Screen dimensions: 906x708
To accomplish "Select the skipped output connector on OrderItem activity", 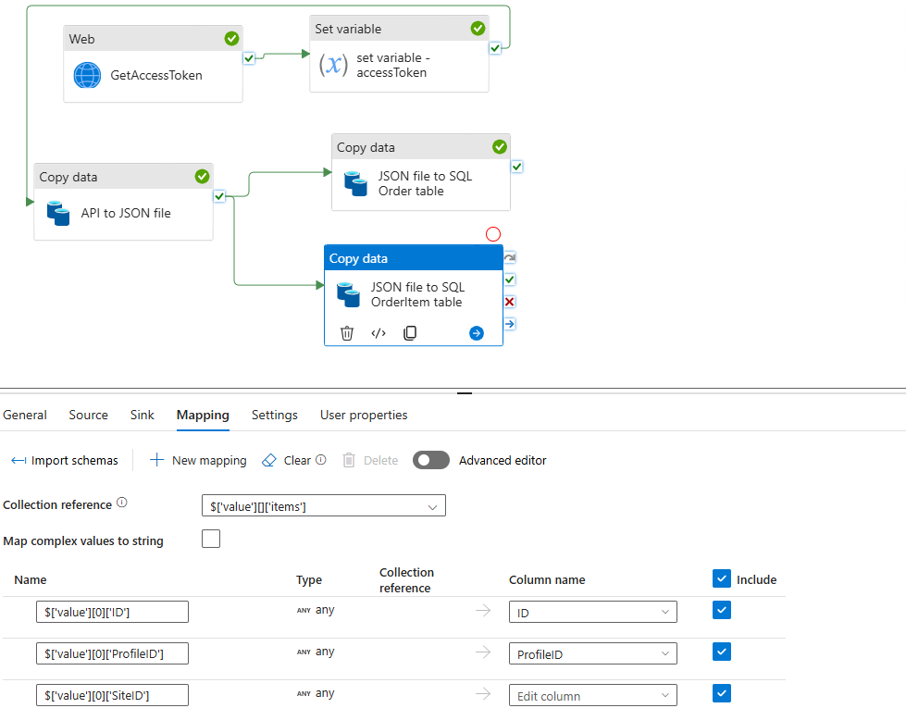I will tap(510, 258).
